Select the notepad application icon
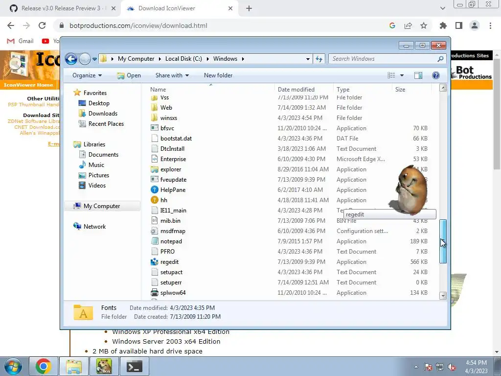Viewport: 501px width, 376px height. point(154,241)
